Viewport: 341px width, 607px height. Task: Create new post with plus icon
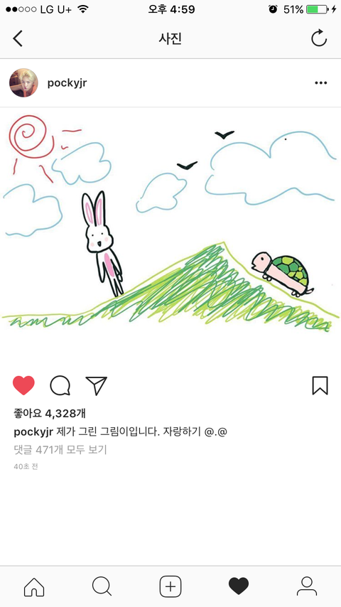[x=170, y=586]
